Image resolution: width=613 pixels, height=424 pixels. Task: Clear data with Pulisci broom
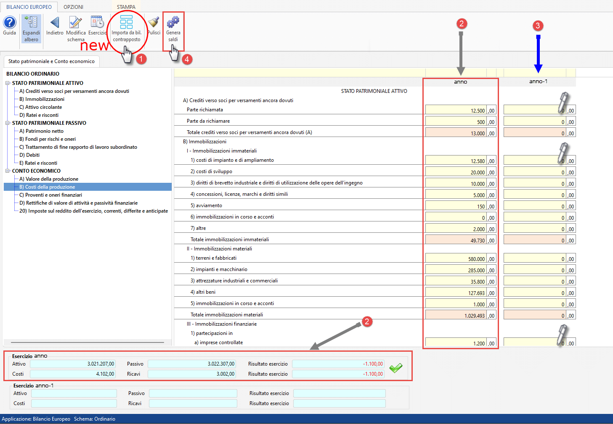(154, 26)
